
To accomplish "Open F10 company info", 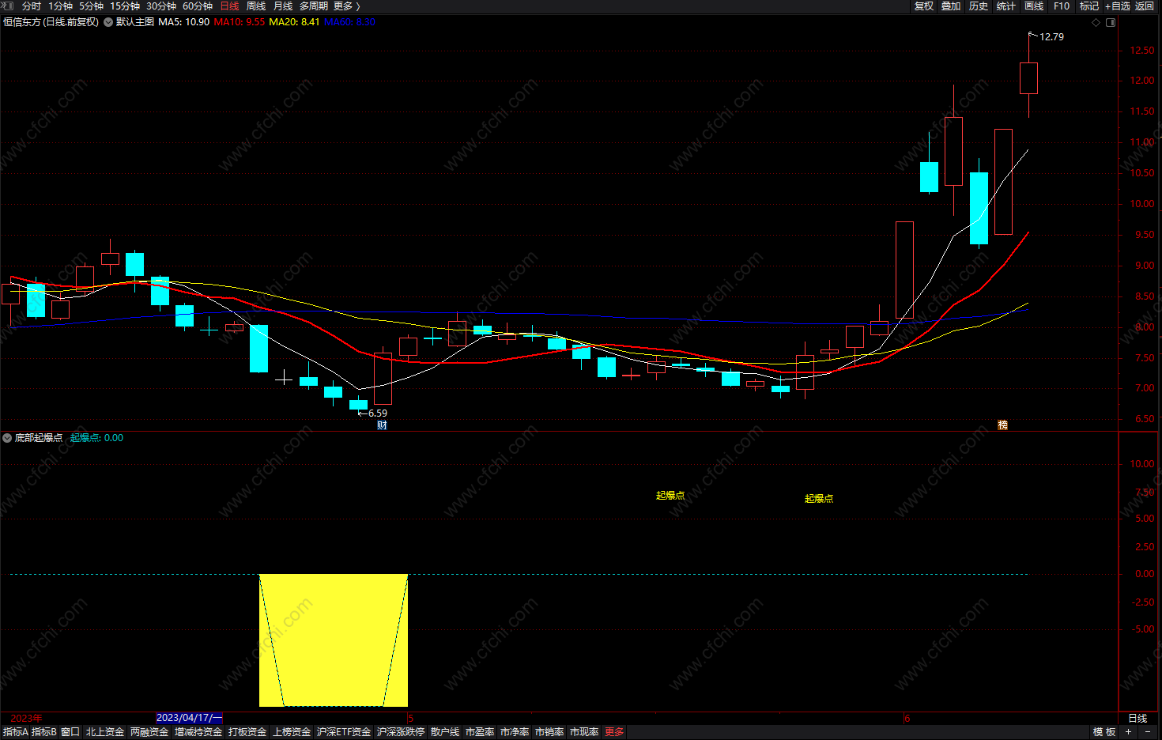I will [x=1062, y=6].
